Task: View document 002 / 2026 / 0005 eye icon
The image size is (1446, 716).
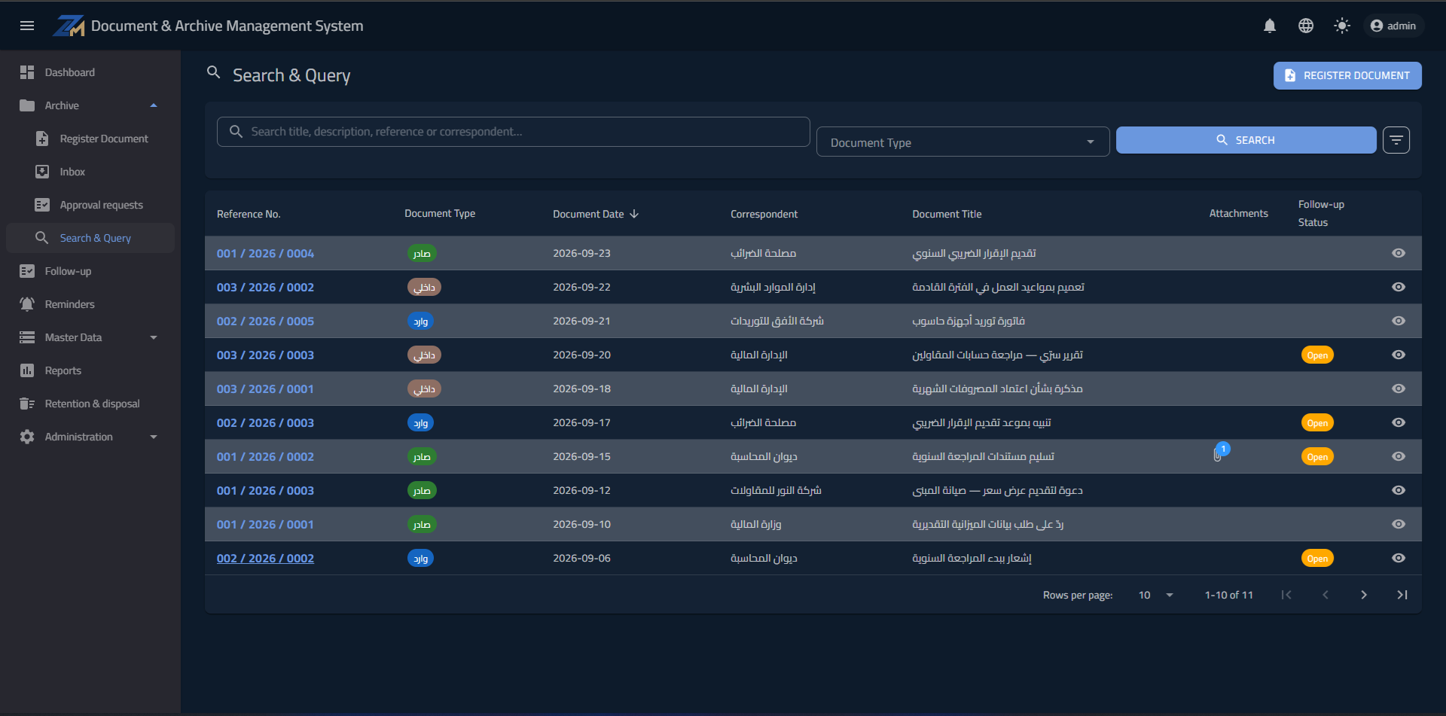Action: [1399, 321]
